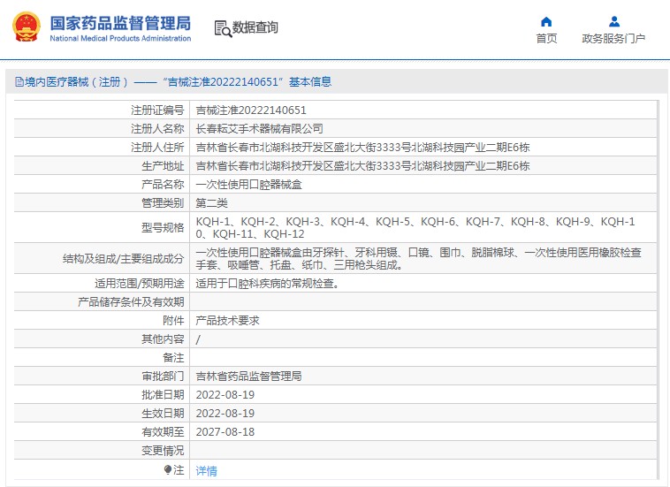Viewport: 670px width, 487px height.
Task: Click the 审批部门 label
Action: (163, 377)
